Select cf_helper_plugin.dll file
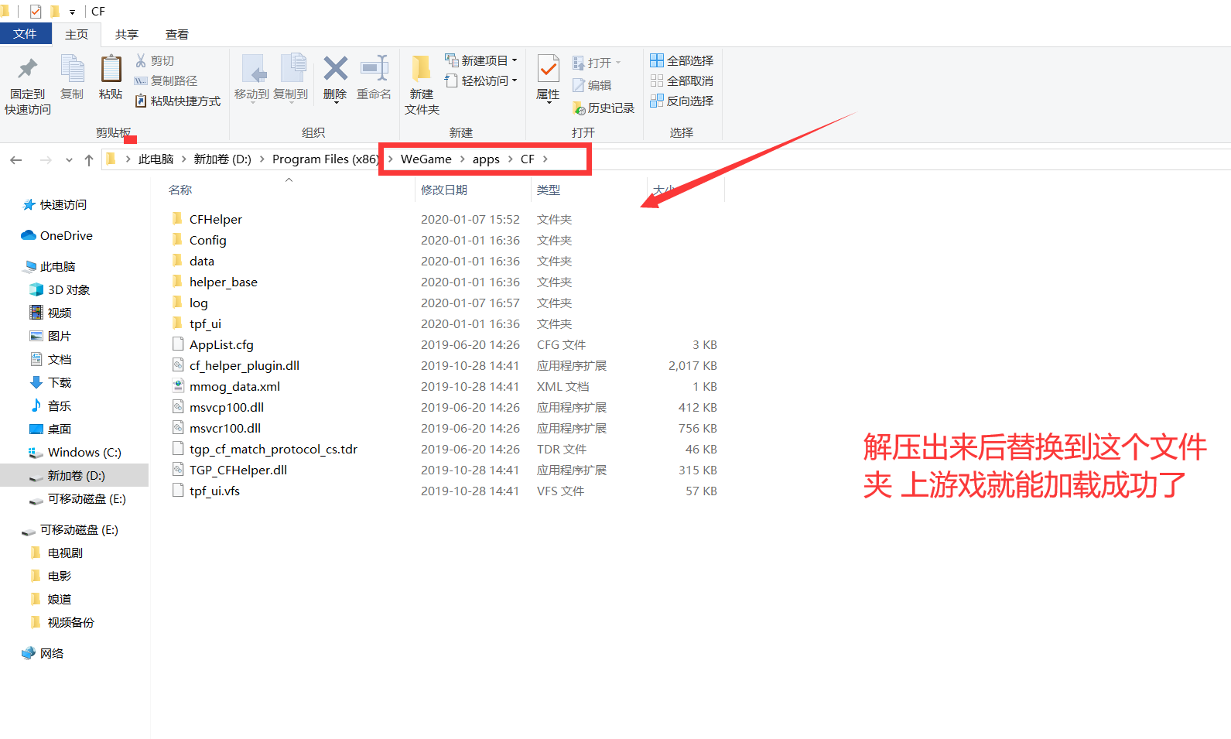 pyautogui.click(x=244, y=366)
